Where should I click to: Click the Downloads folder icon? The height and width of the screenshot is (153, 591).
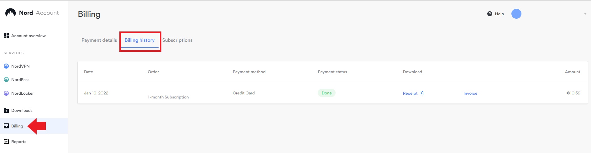tap(6, 110)
